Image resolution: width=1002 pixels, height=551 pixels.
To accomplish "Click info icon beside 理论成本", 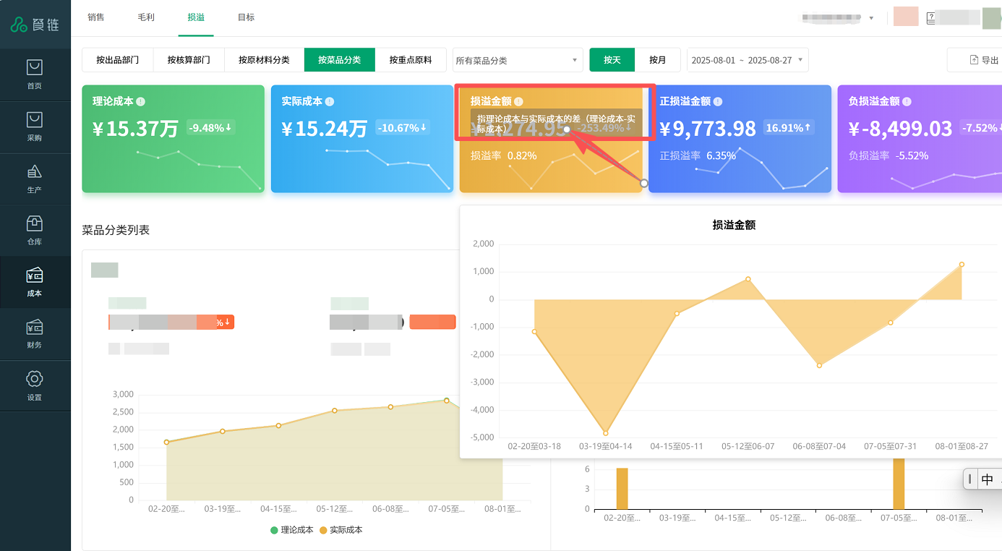I will click(140, 102).
